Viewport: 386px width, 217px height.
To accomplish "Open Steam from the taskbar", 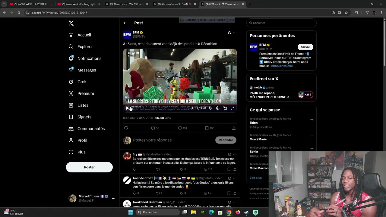I will [x=247, y=212].
